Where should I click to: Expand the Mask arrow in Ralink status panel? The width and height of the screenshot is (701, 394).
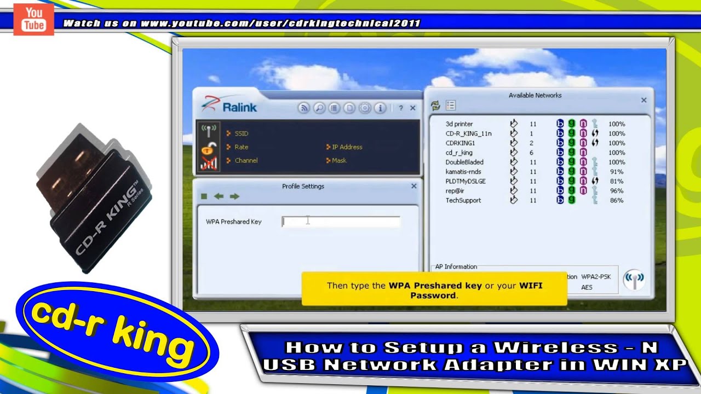pos(328,161)
